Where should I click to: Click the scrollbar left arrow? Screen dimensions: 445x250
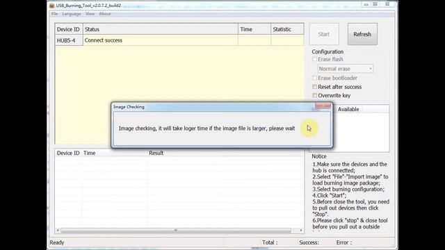(x=58, y=230)
